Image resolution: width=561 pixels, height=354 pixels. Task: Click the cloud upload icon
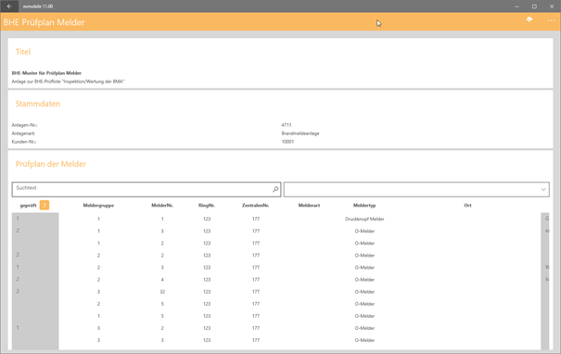click(529, 19)
